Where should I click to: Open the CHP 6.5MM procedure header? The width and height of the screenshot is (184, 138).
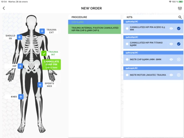click(x=95, y=22)
